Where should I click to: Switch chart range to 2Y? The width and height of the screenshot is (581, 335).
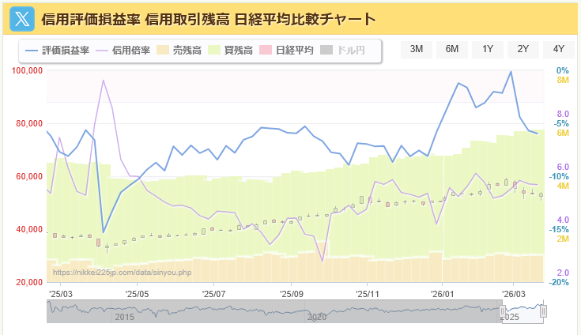pyautogui.click(x=523, y=49)
